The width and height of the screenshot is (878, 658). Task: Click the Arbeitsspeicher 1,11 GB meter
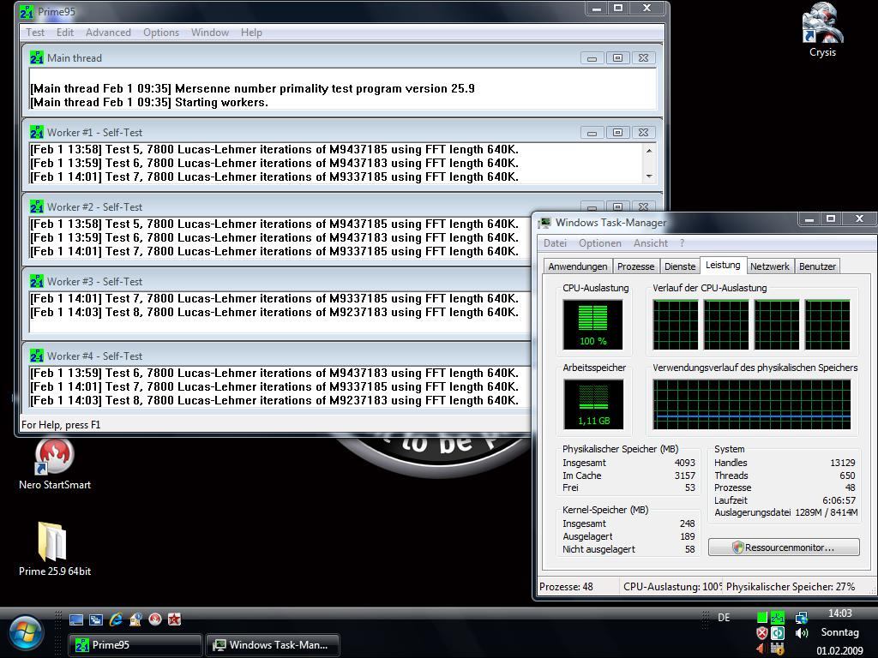(593, 404)
